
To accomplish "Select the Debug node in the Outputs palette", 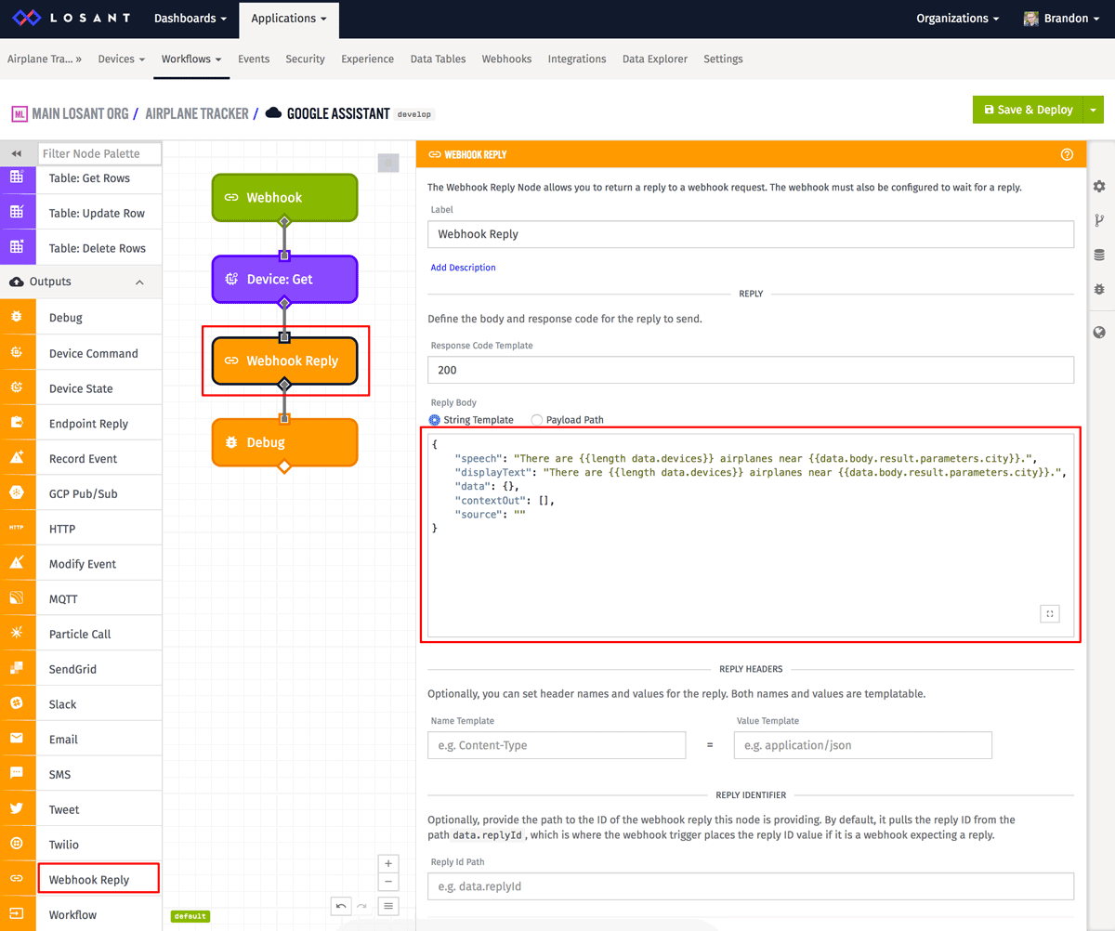I will click(x=65, y=316).
